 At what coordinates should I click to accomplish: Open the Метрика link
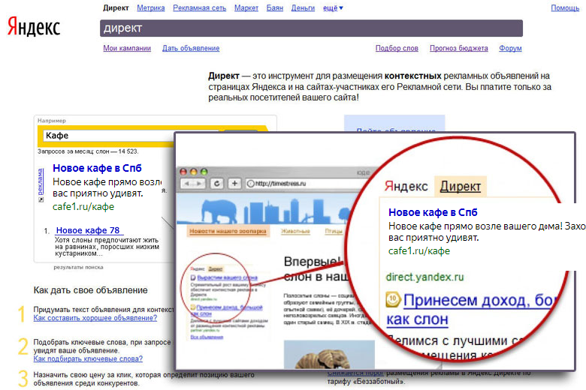click(x=150, y=7)
